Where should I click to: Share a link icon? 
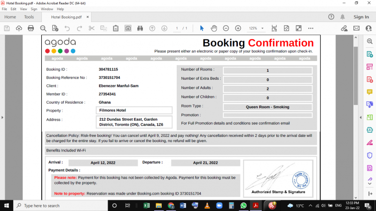(344, 28)
